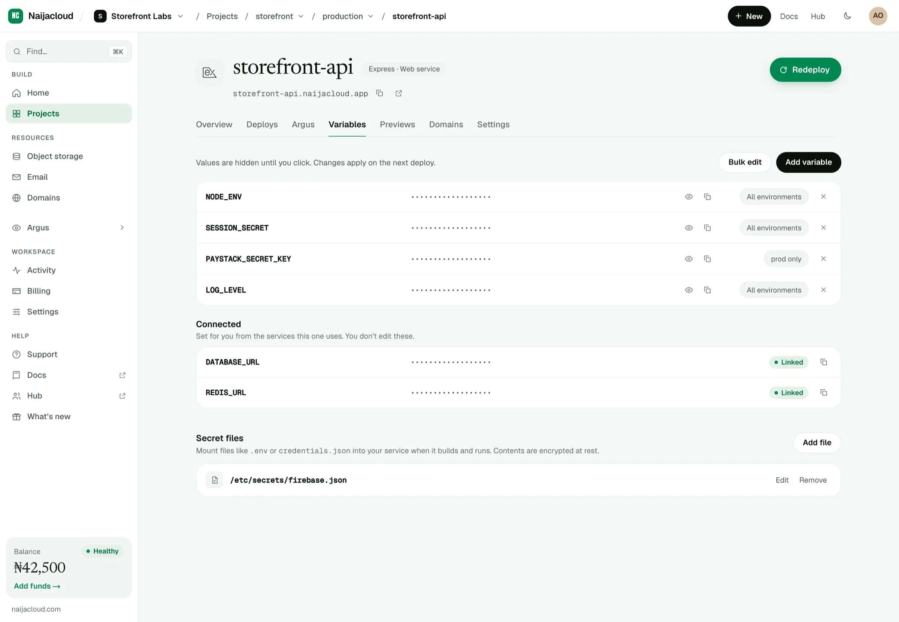Open the Previews tab
The image size is (899, 622).
pos(397,124)
